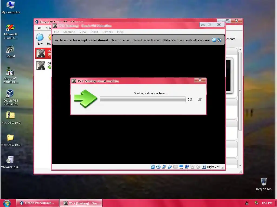Close the Starting virtual machine dialog
The width and height of the screenshot is (277, 207).
pos(200,80)
